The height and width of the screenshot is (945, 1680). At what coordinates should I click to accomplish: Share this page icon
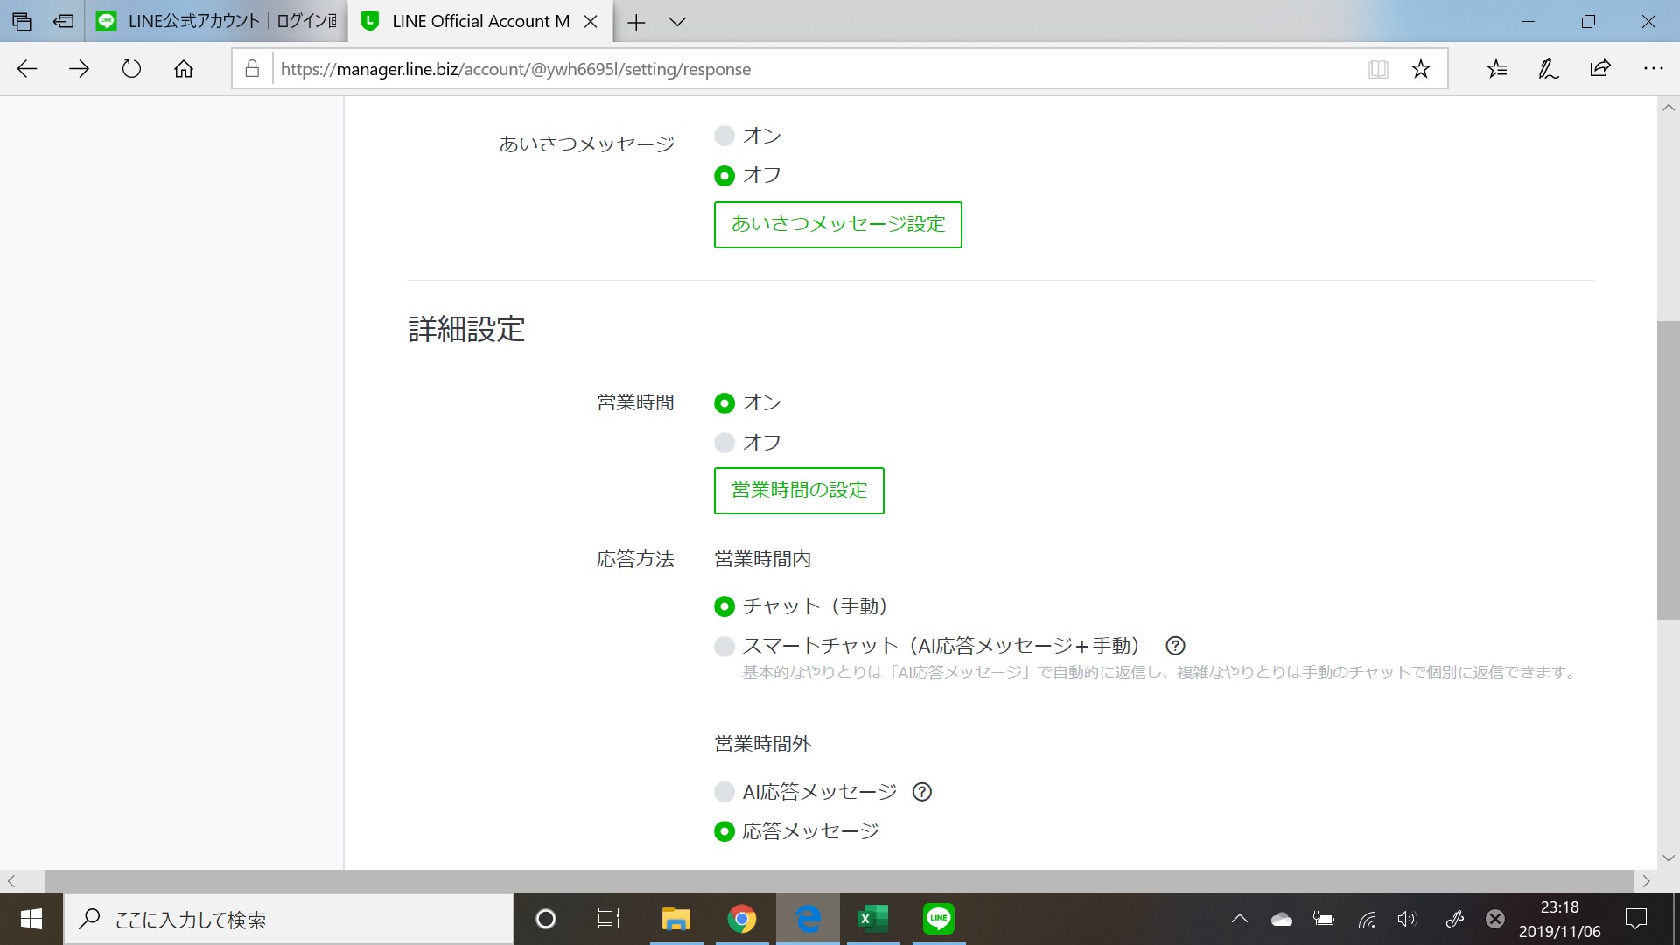pos(1600,68)
